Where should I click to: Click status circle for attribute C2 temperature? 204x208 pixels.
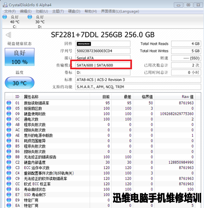click(x=9, y=162)
